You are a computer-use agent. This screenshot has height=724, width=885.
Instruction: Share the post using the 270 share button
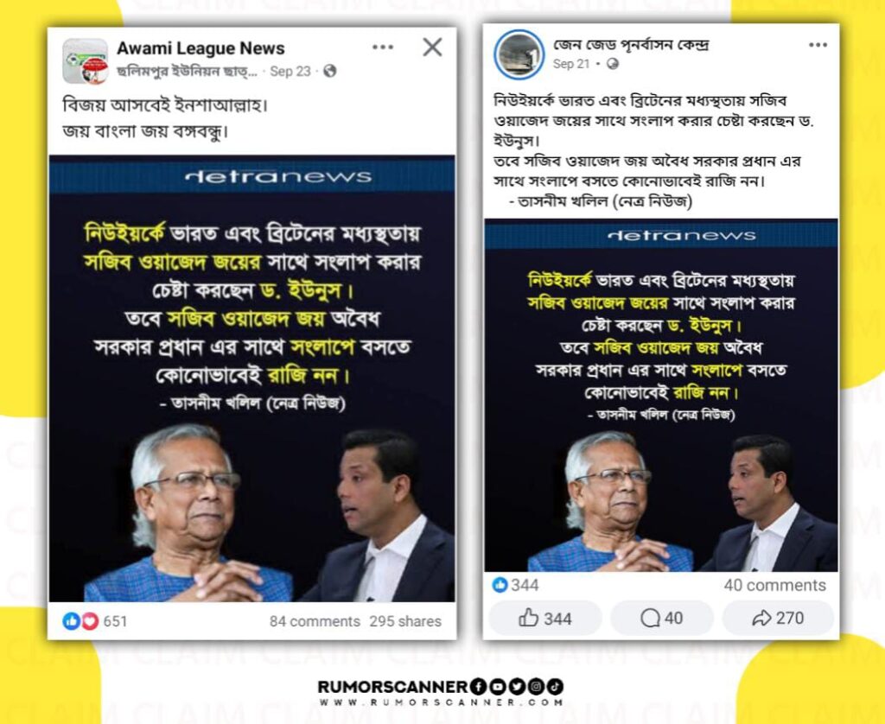pos(778,619)
